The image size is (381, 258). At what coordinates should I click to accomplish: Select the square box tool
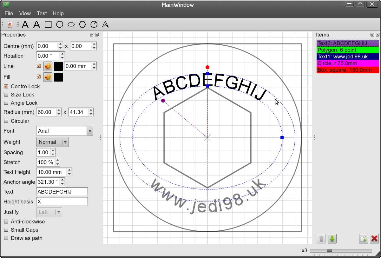click(48, 24)
